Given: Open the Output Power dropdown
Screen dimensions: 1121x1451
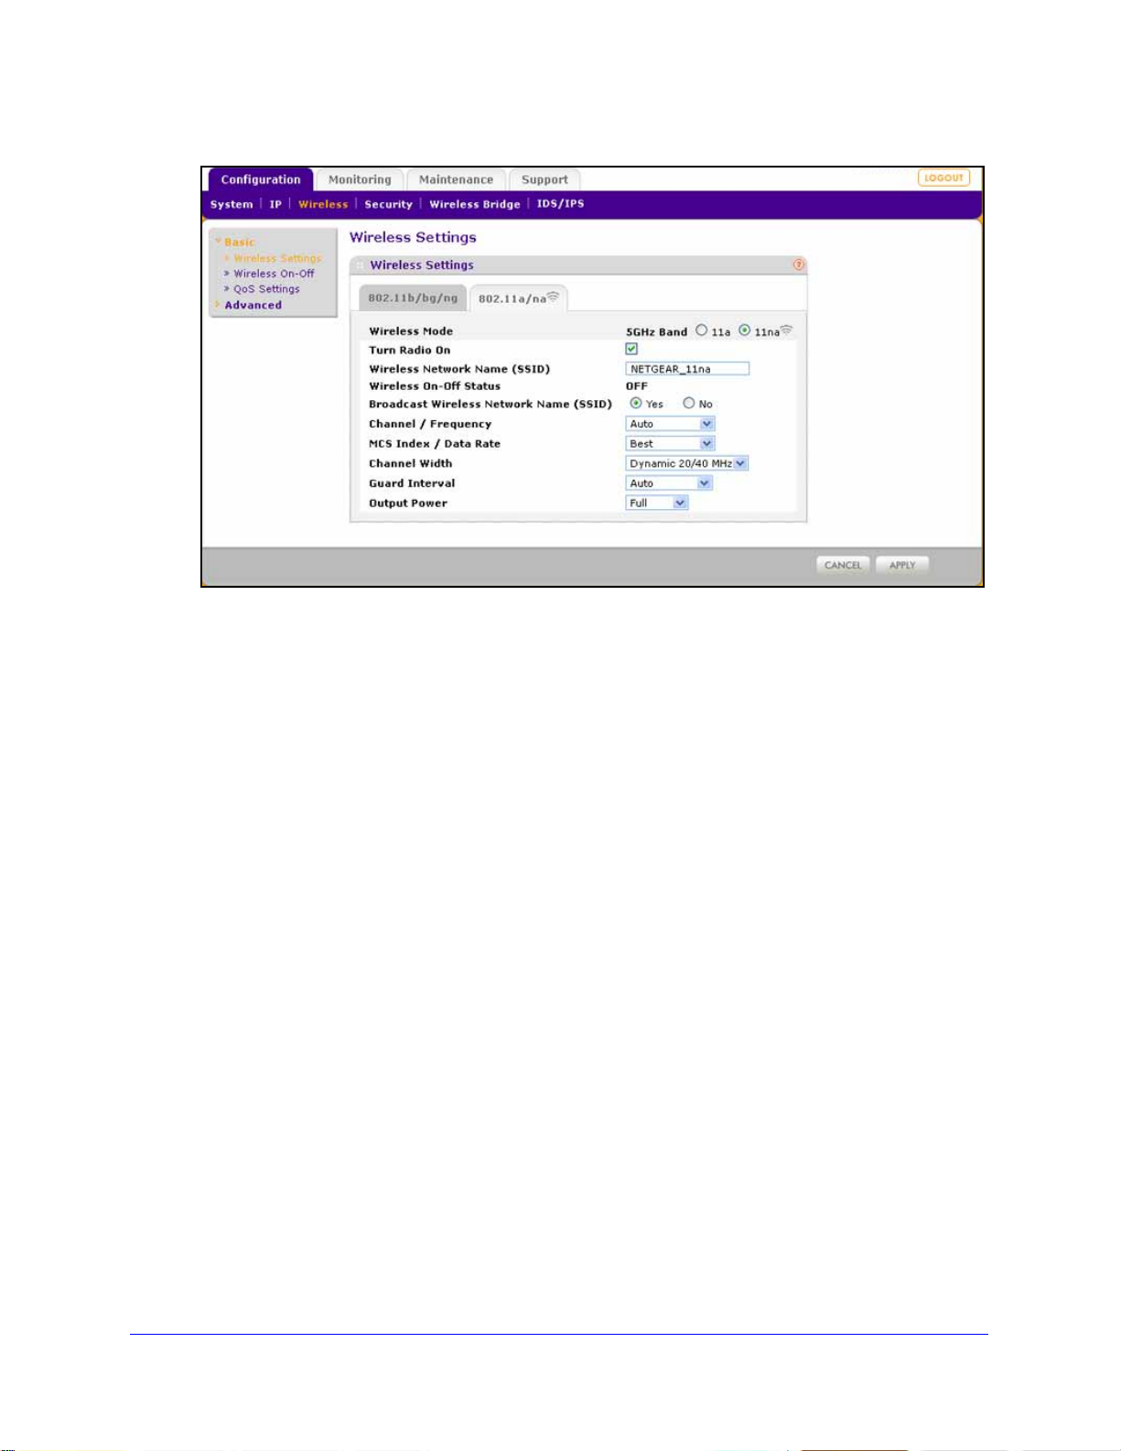Looking at the screenshot, I should coord(657,503).
